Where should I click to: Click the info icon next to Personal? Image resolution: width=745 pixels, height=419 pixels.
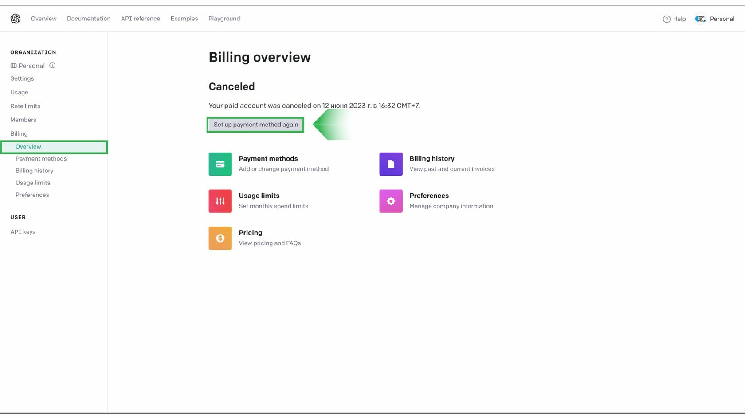pyautogui.click(x=52, y=66)
